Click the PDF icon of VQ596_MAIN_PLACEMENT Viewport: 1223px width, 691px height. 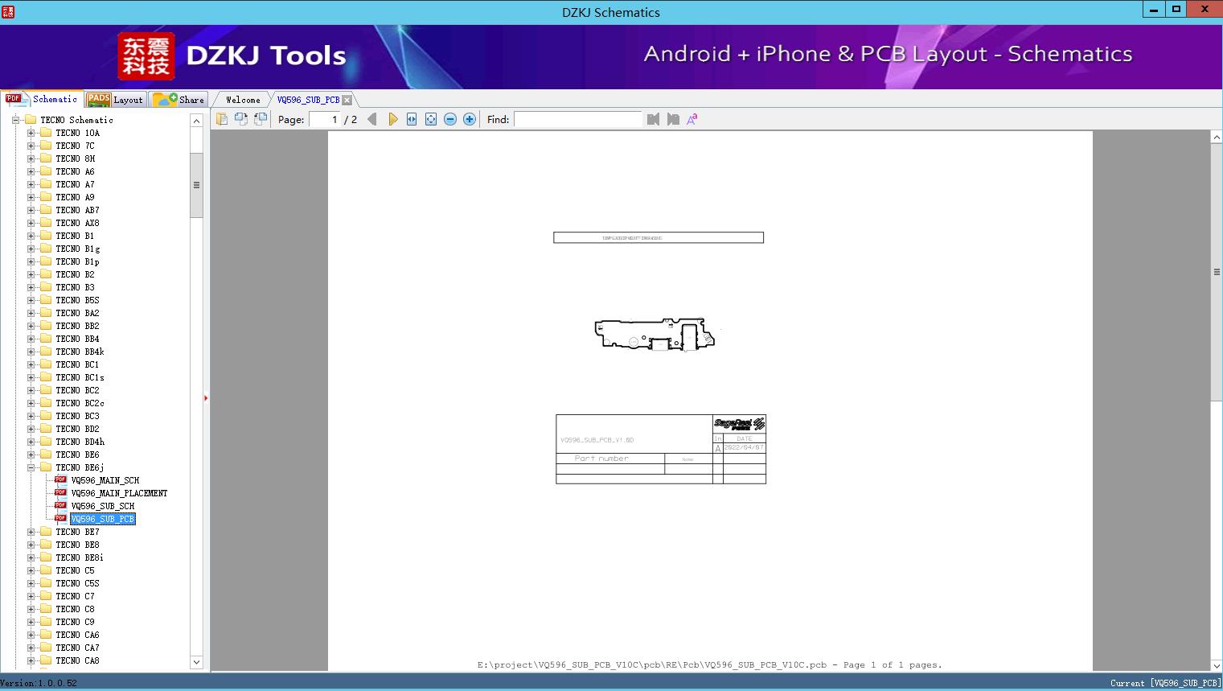click(x=60, y=493)
